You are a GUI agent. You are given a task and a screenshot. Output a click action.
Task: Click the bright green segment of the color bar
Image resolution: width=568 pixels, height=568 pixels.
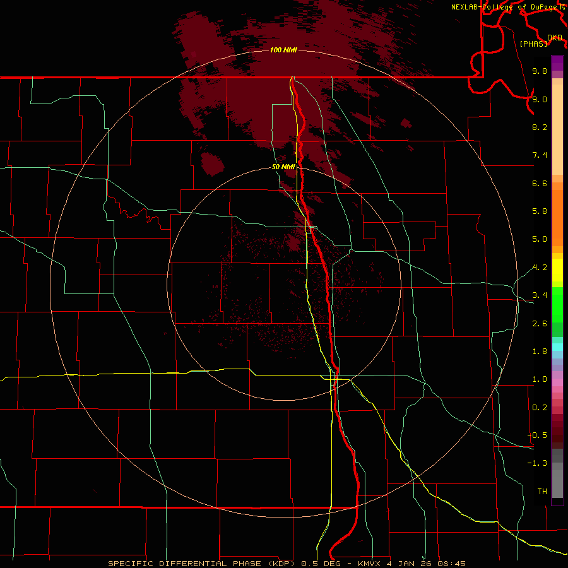tap(557, 304)
